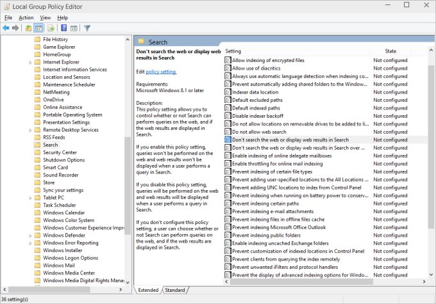Click the OneDrive folder icon in tree
The image size is (436, 304).
[37, 100]
